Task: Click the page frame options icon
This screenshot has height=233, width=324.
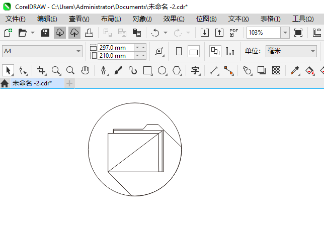Action: [159, 51]
